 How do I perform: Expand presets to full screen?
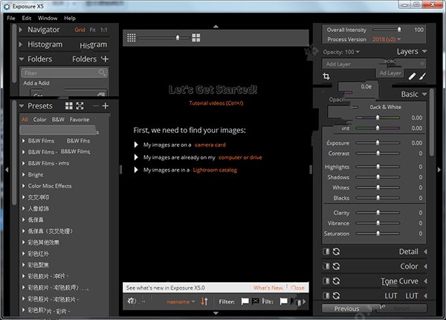tap(80, 106)
